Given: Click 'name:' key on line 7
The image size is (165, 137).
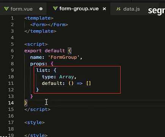Looking at the screenshot, I should pos(37,57).
